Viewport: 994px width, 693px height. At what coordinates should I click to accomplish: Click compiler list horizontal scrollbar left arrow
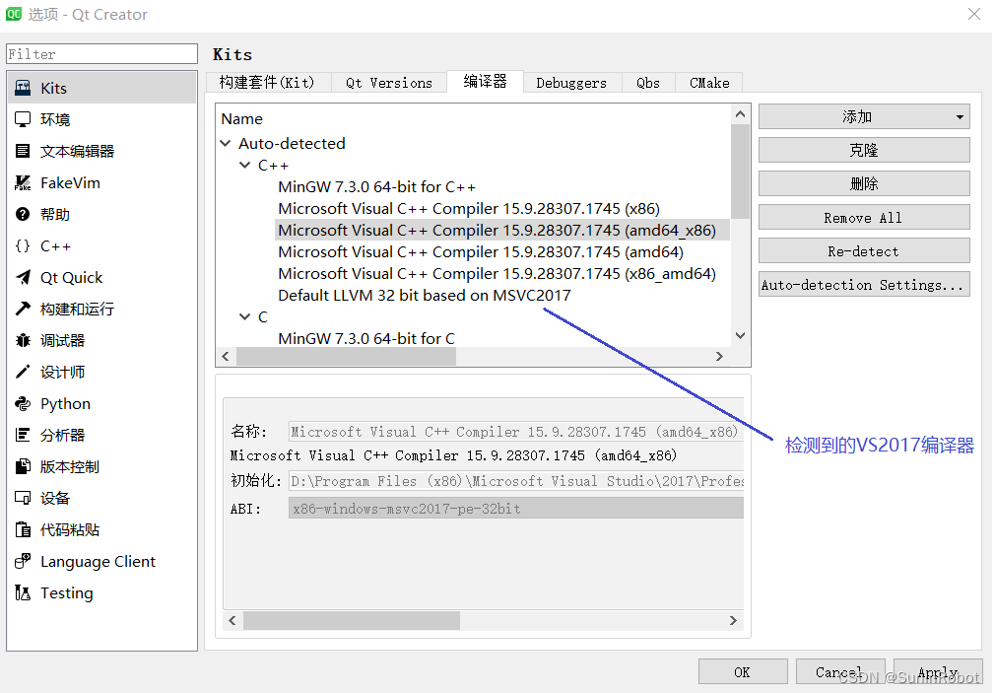[x=226, y=357]
